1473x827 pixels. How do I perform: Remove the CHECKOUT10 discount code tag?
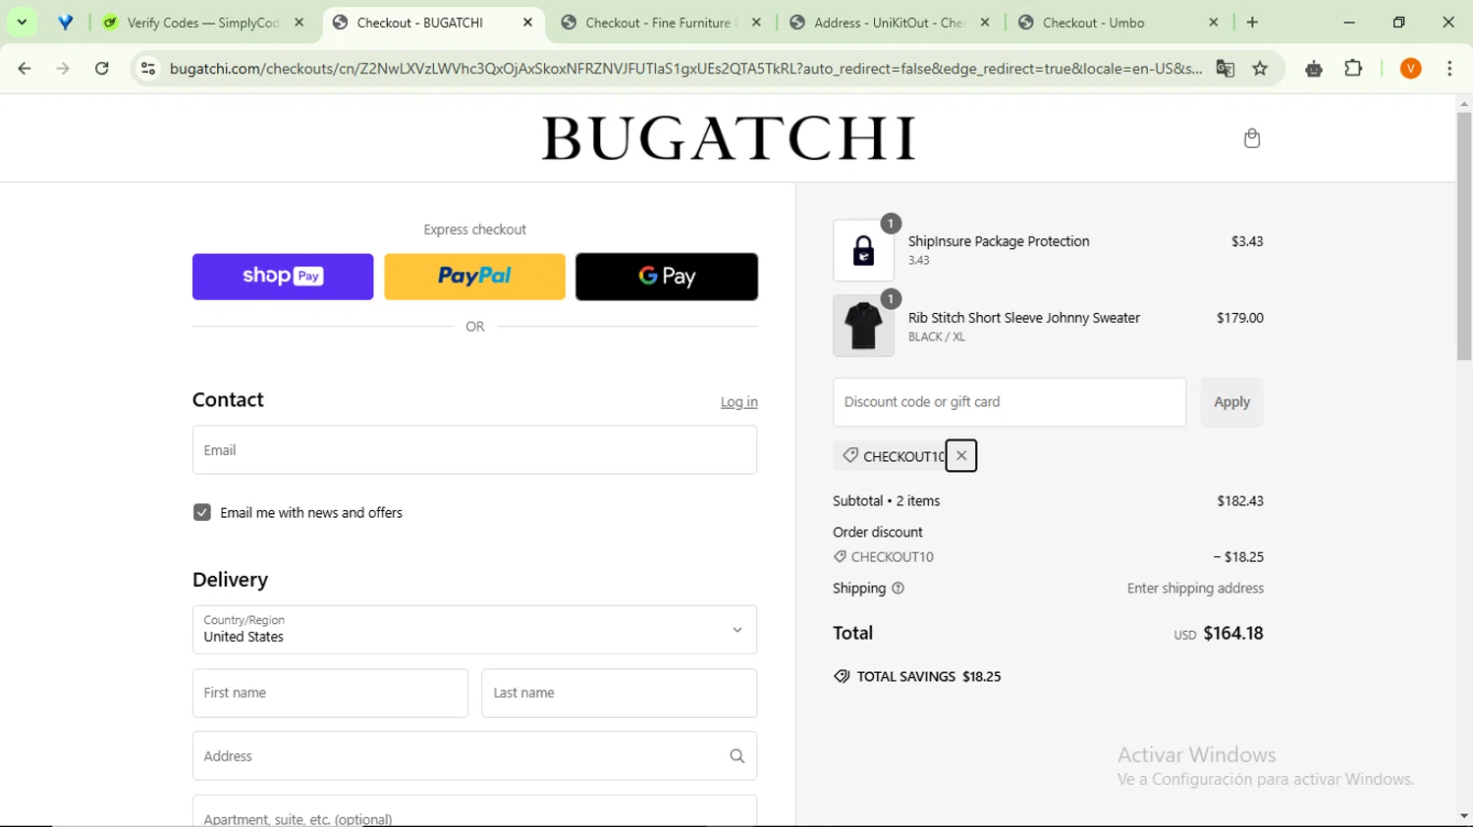[x=961, y=455]
